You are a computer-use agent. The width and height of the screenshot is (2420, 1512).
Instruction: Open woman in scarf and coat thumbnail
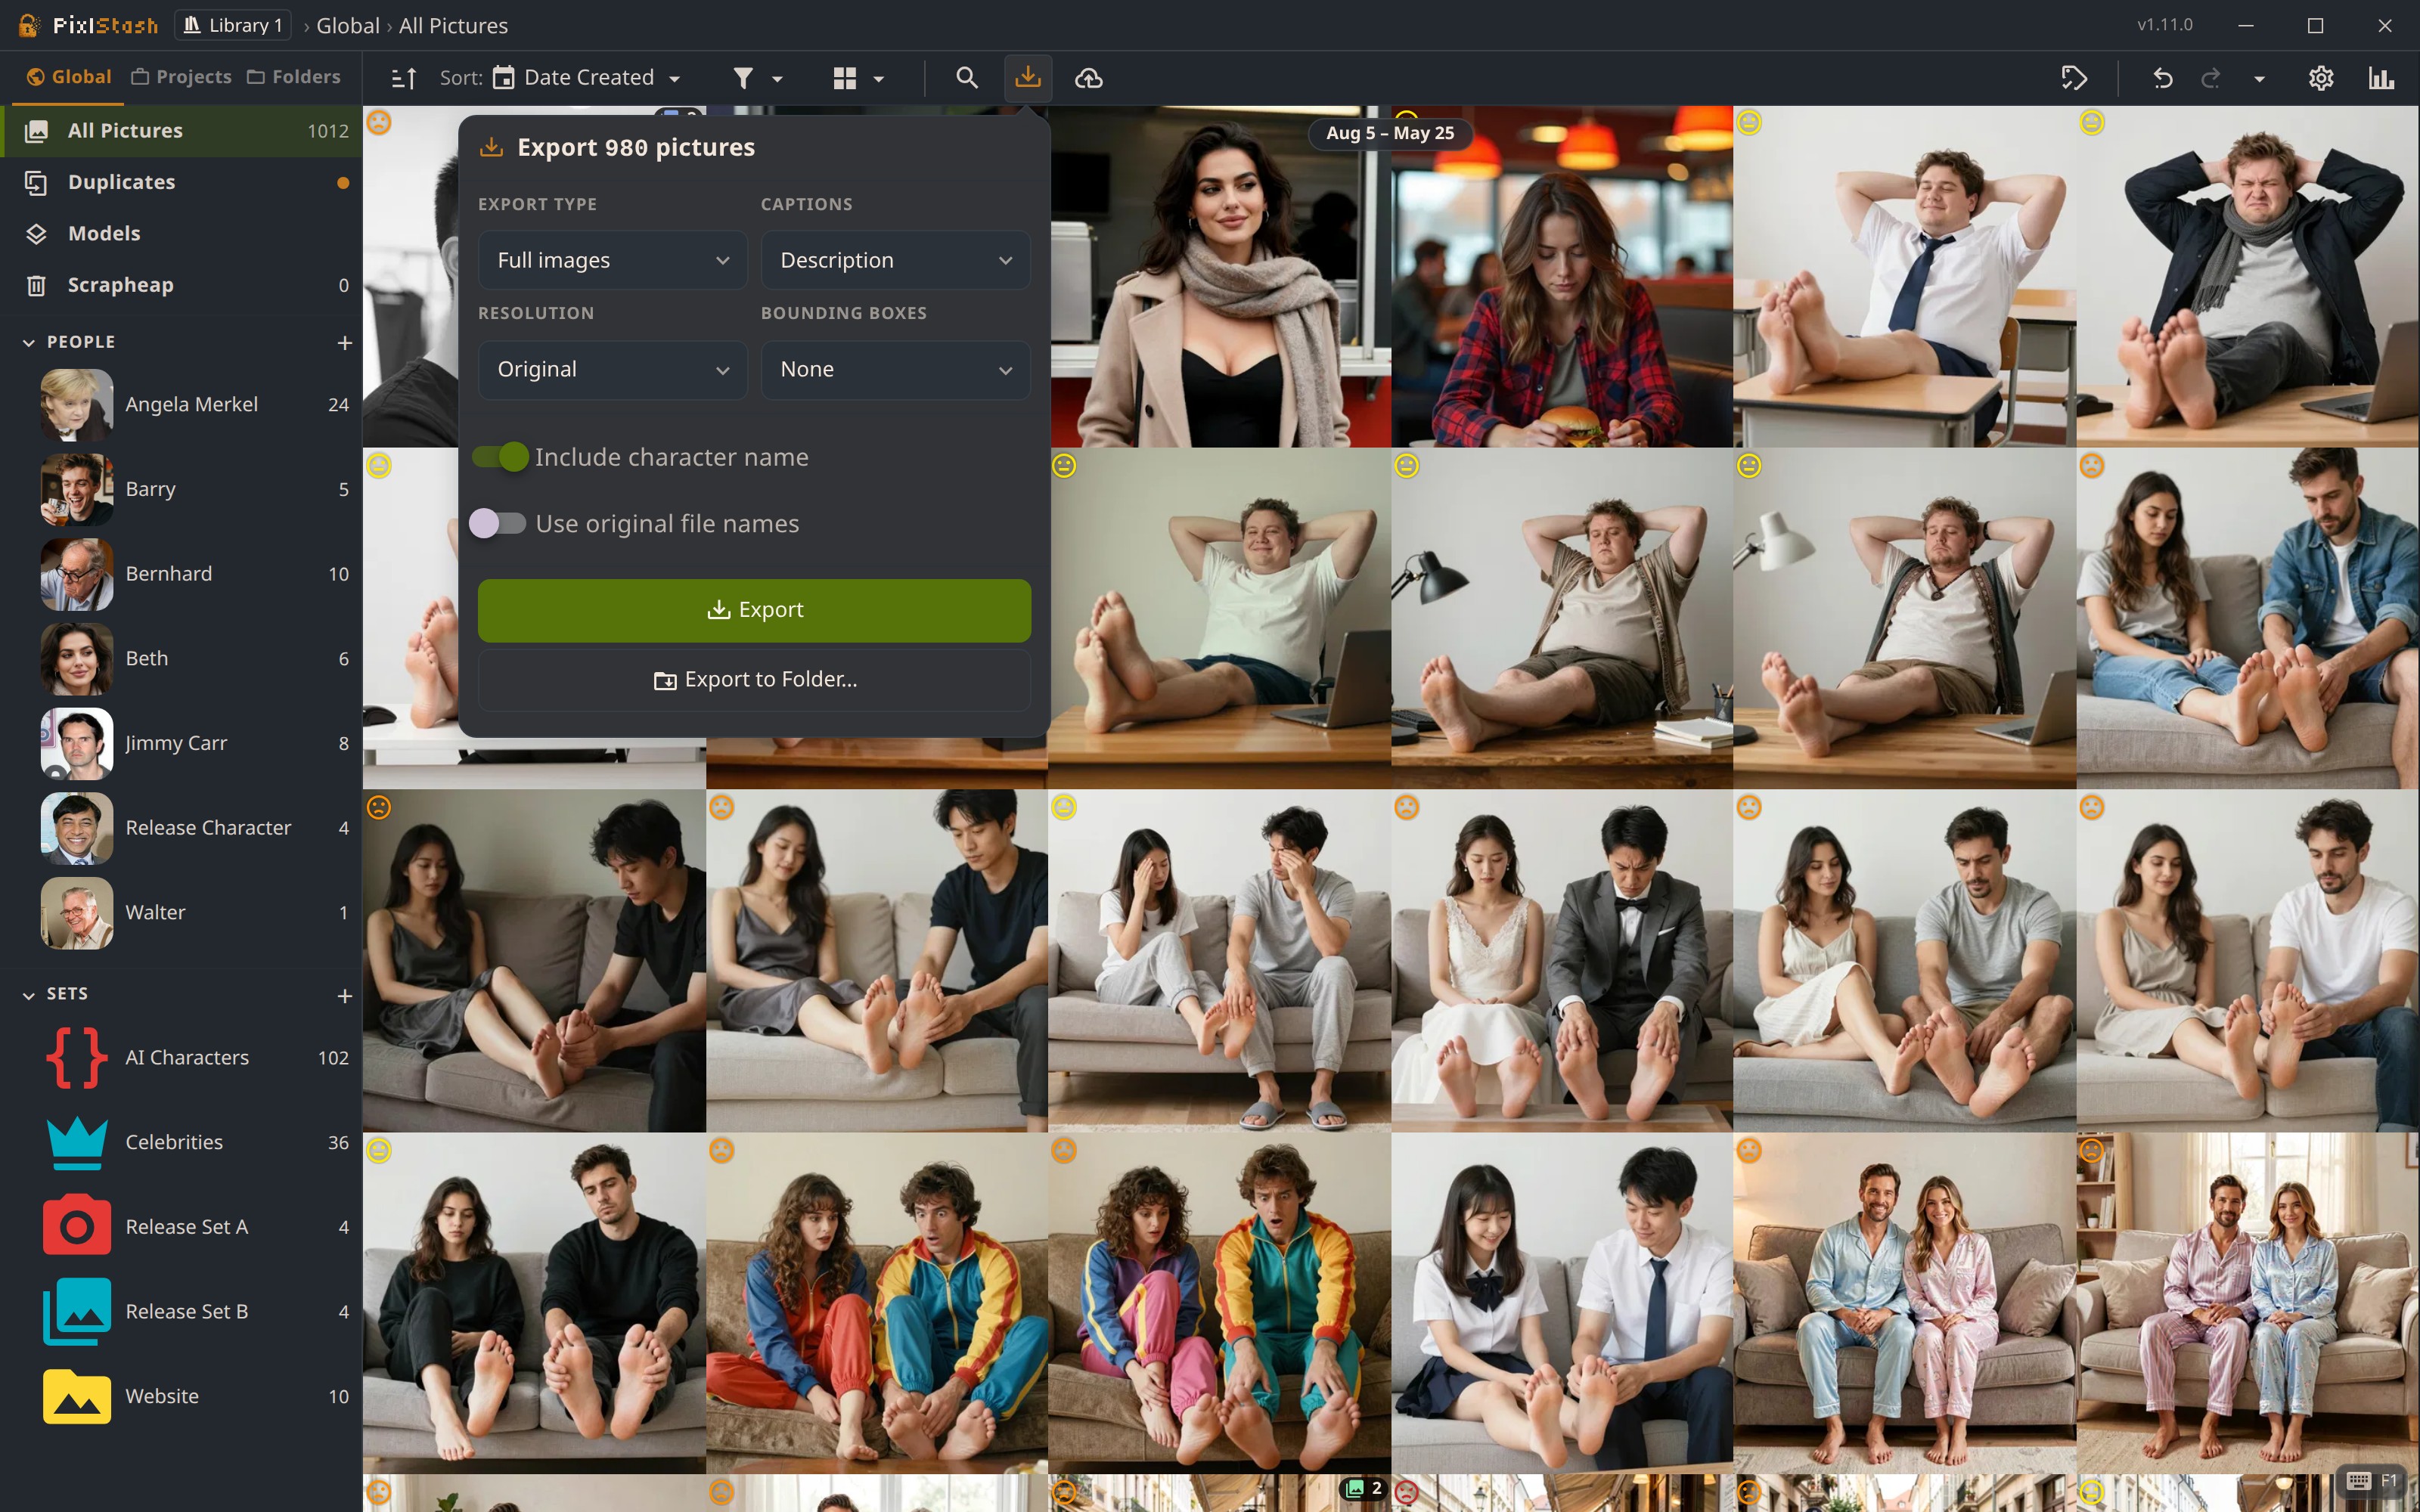coord(1220,277)
